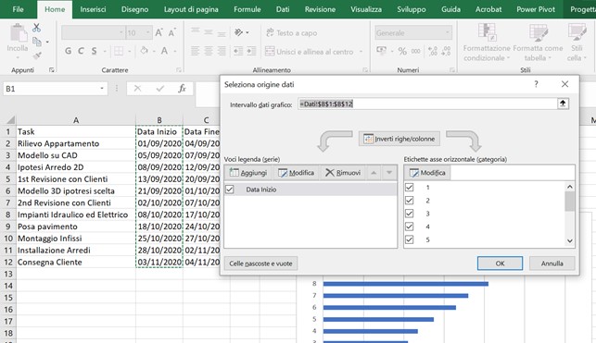Increase font size with large A icon
The width and height of the screenshot is (596, 343).
[x=159, y=33]
